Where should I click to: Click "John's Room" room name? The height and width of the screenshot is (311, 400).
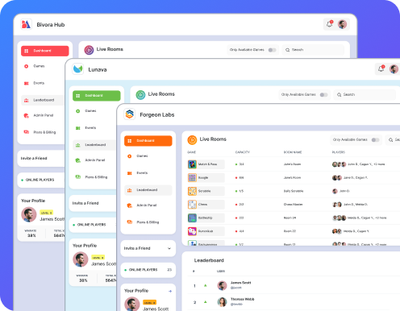click(292, 164)
